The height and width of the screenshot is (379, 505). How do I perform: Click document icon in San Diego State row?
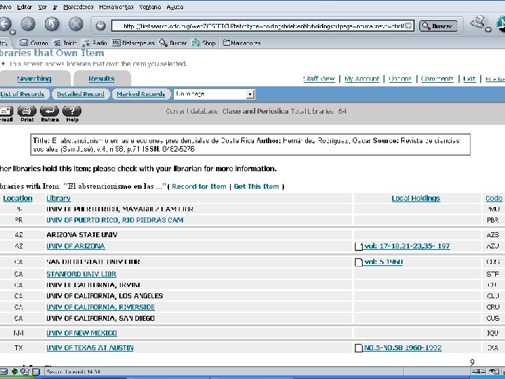(358, 262)
